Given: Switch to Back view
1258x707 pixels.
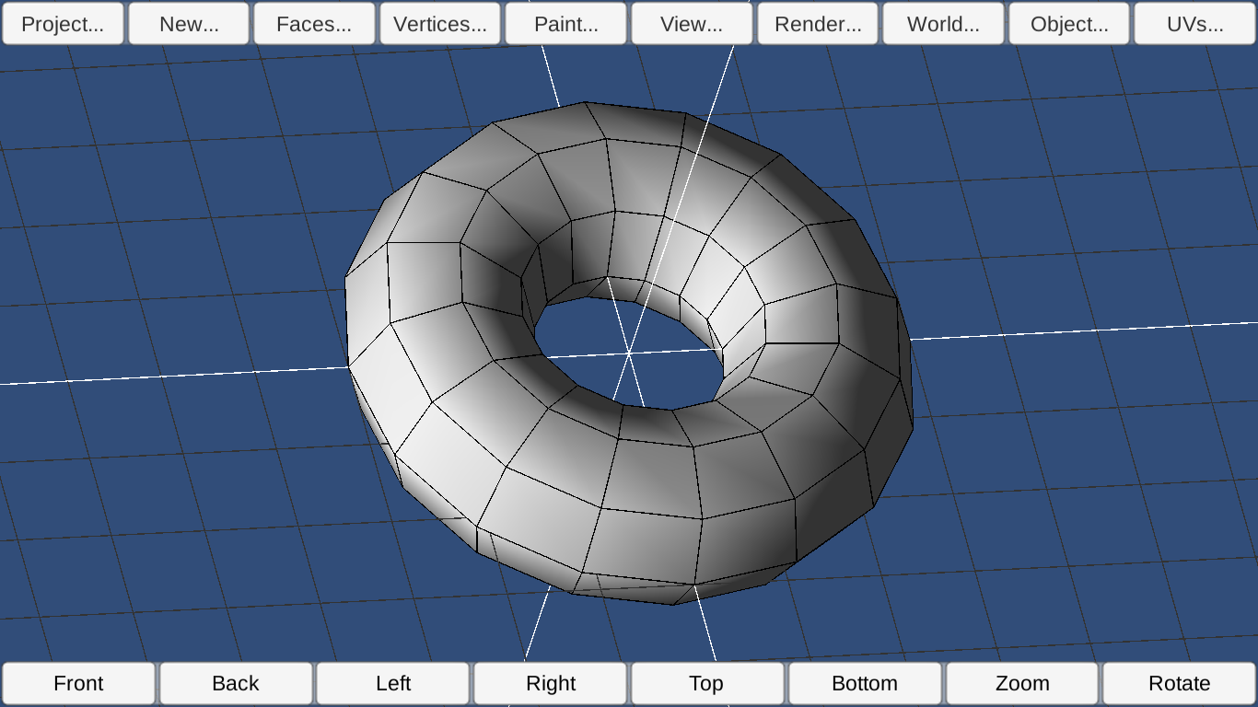Looking at the screenshot, I should pos(236,684).
